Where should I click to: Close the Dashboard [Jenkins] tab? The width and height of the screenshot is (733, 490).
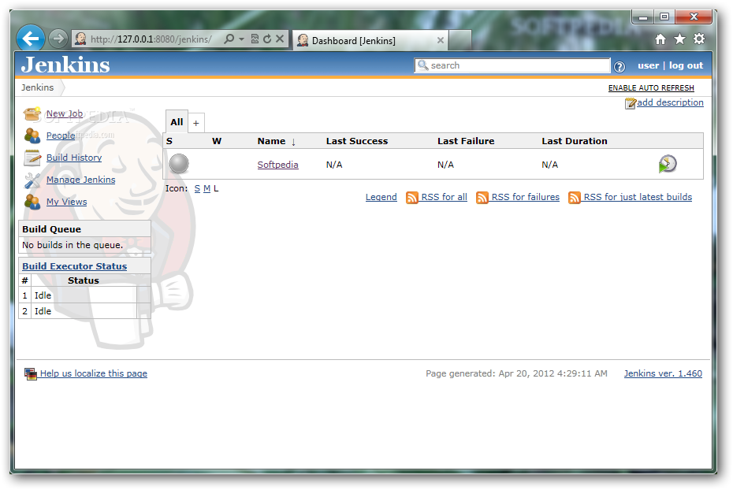point(441,40)
